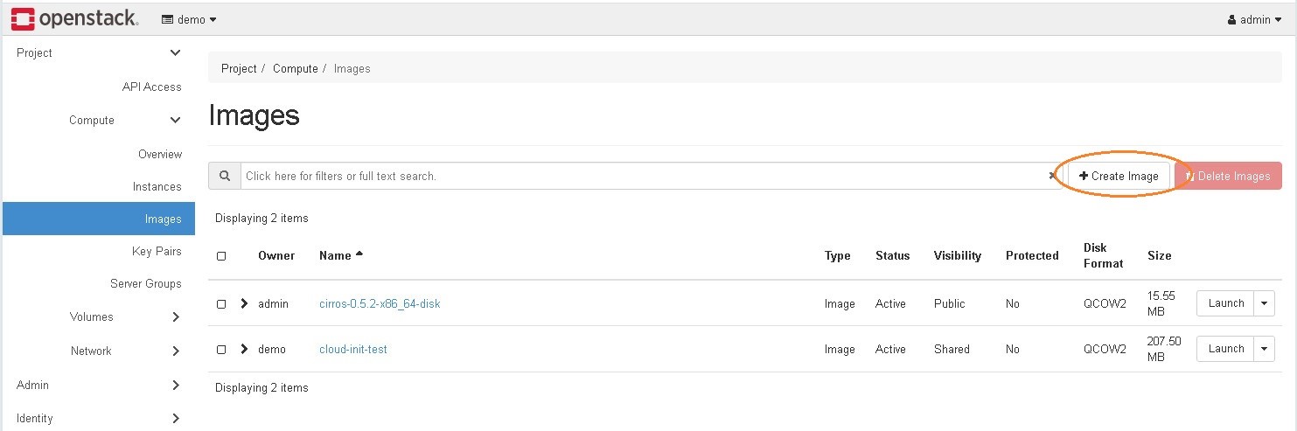1297x431 pixels.
Task: Open the cloud-init-test image link
Action: point(353,350)
